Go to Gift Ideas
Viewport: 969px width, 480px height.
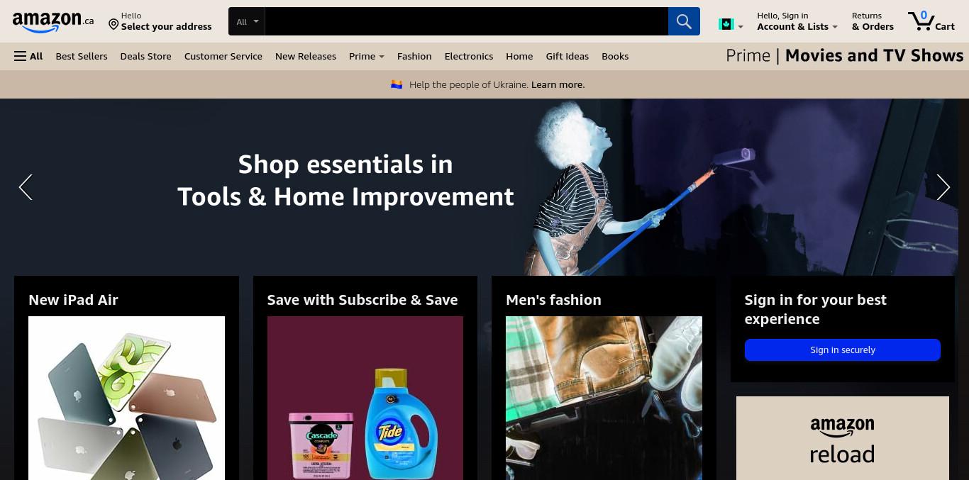tap(567, 56)
